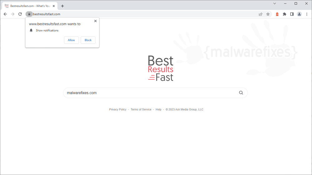312x175 pixels.
Task: Bookmark this tab with the star
Action: [268, 14]
